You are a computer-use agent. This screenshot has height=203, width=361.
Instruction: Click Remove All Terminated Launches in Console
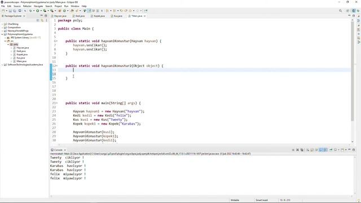click(302, 150)
